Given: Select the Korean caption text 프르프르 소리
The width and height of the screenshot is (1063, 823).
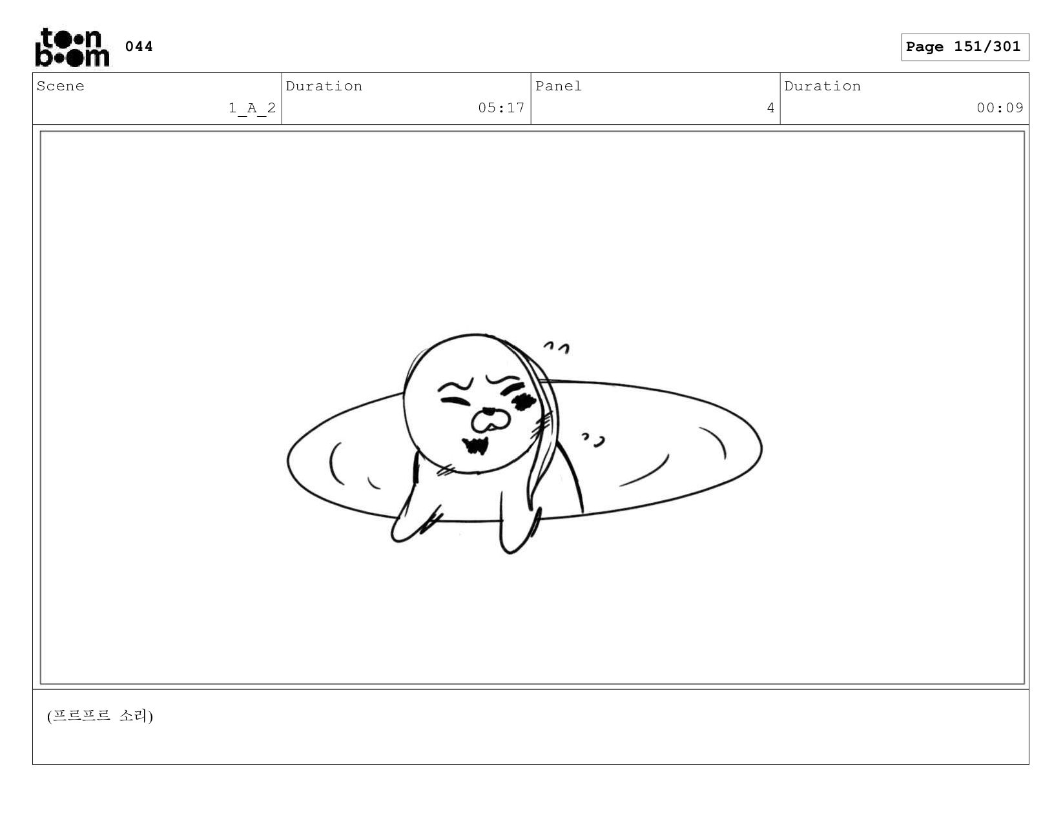Looking at the screenshot, I should click(100, 716).
